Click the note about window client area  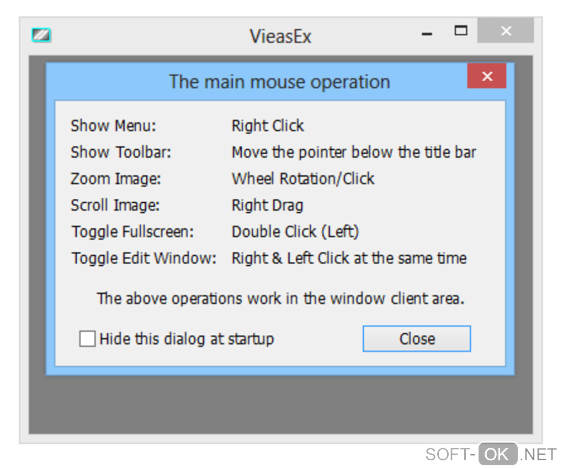(280, 299)
